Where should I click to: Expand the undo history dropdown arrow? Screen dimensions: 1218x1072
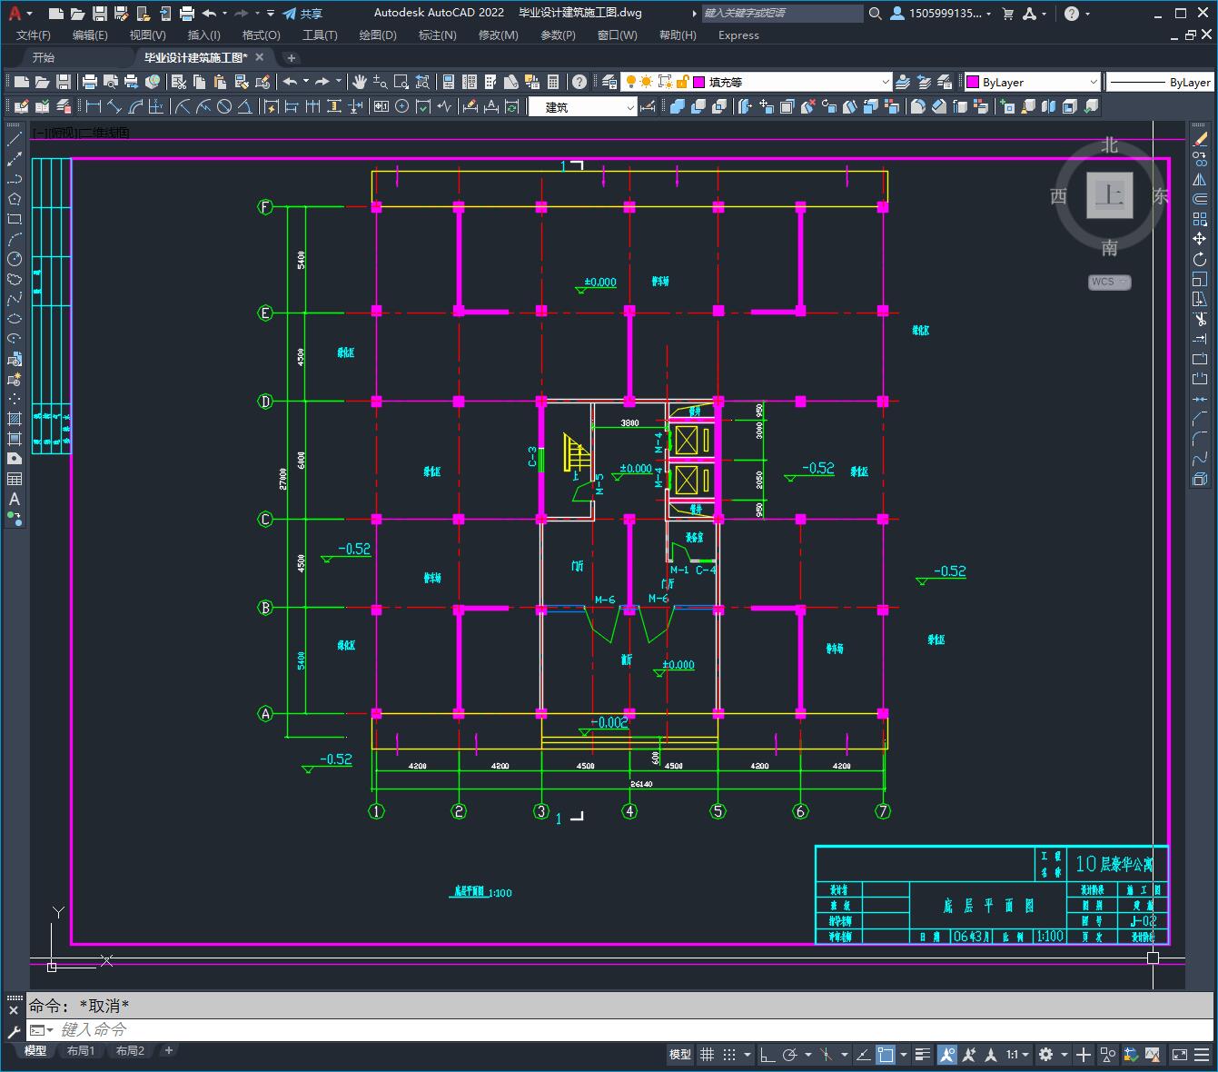click(x=224, y=13)
